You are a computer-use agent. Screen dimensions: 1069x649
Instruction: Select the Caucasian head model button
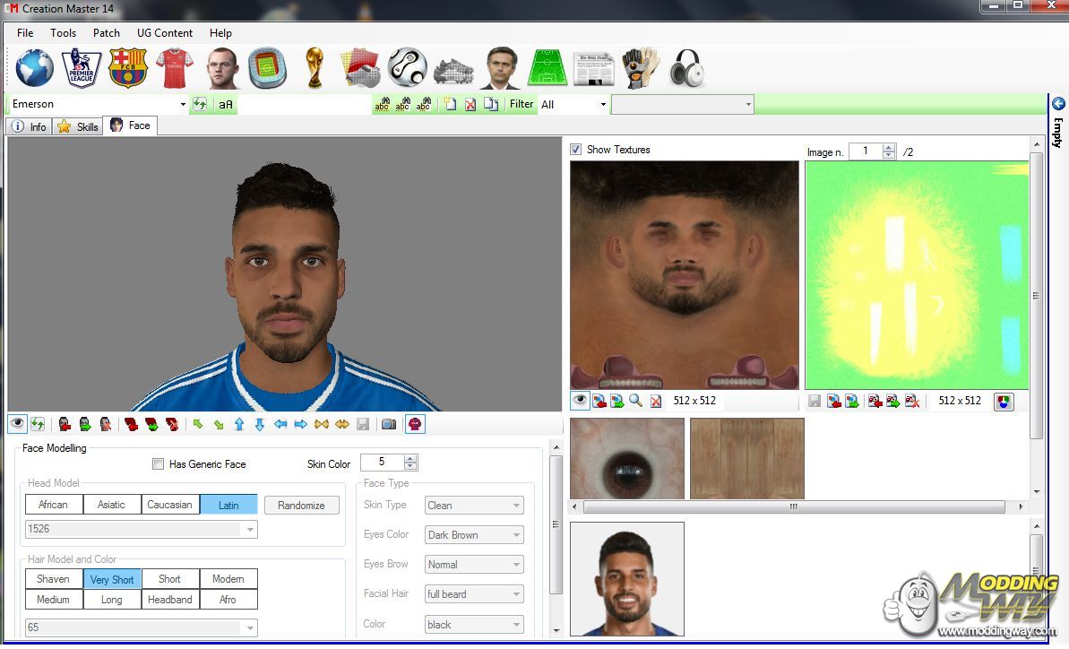tap(169, 505)
